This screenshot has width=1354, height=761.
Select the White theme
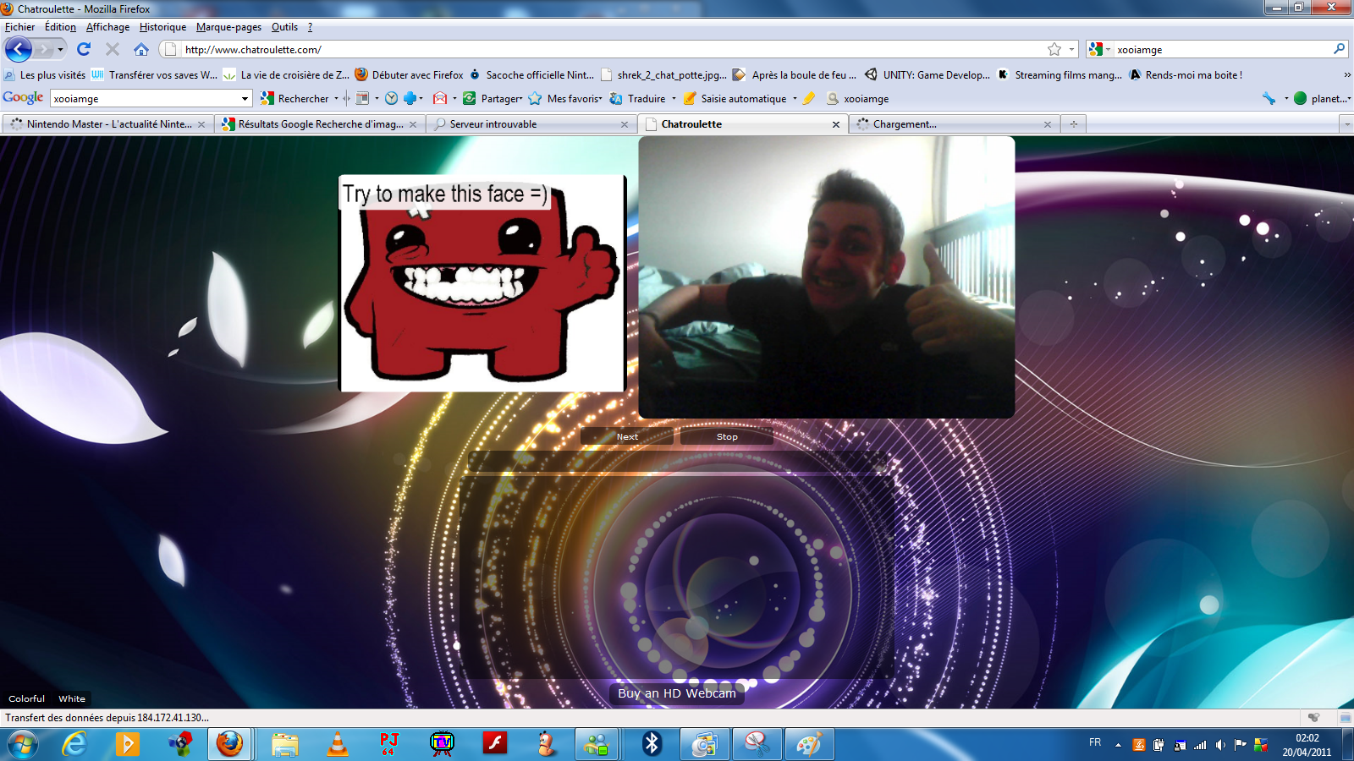pos(72,698)
